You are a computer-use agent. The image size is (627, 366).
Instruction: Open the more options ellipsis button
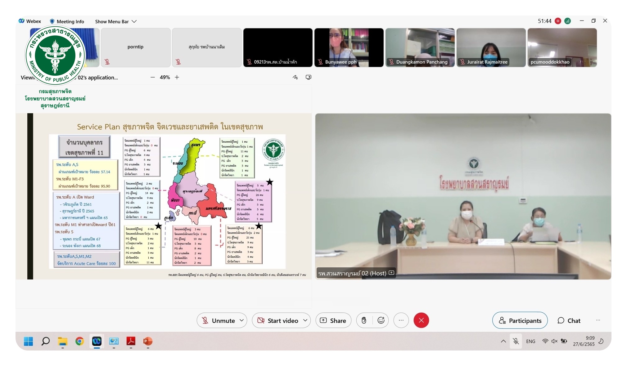pyautogui.click(x=401, y=320)
